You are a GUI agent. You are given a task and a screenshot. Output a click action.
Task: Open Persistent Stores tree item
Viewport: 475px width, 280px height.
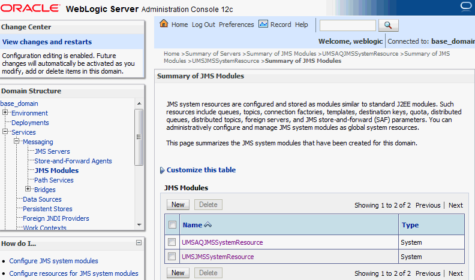point(47,209)
